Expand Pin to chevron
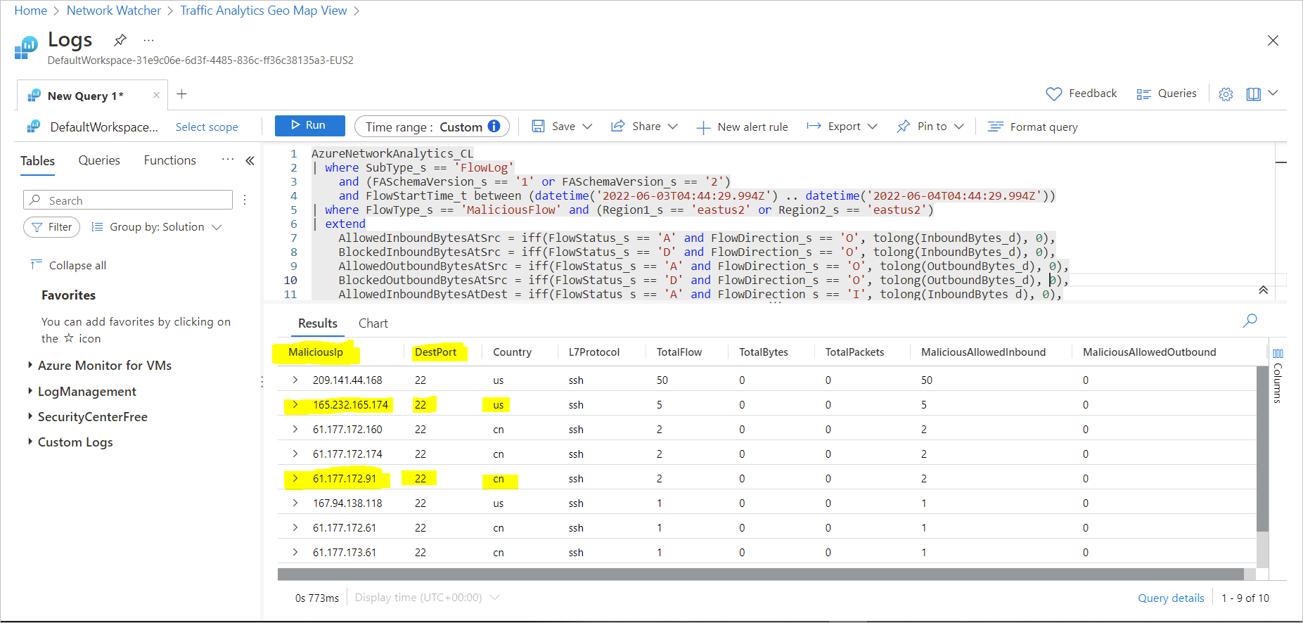Image resolution: width=1303 pixels, height=623 pixels. (958, 127)
